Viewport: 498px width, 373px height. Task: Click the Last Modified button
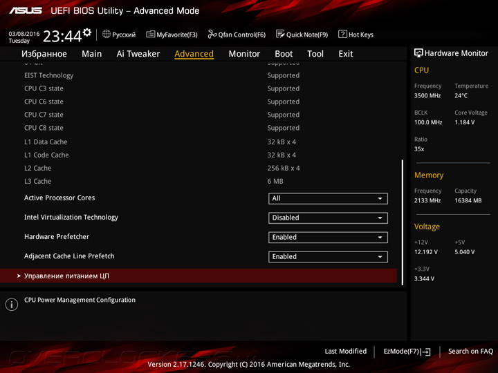tap(346, 352)
